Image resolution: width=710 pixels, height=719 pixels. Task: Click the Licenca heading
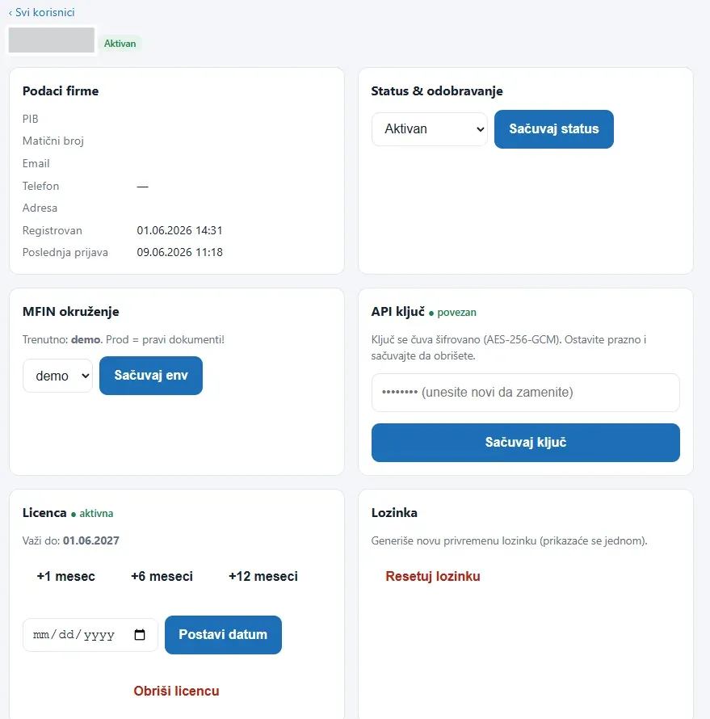click(x=44, y=513)
